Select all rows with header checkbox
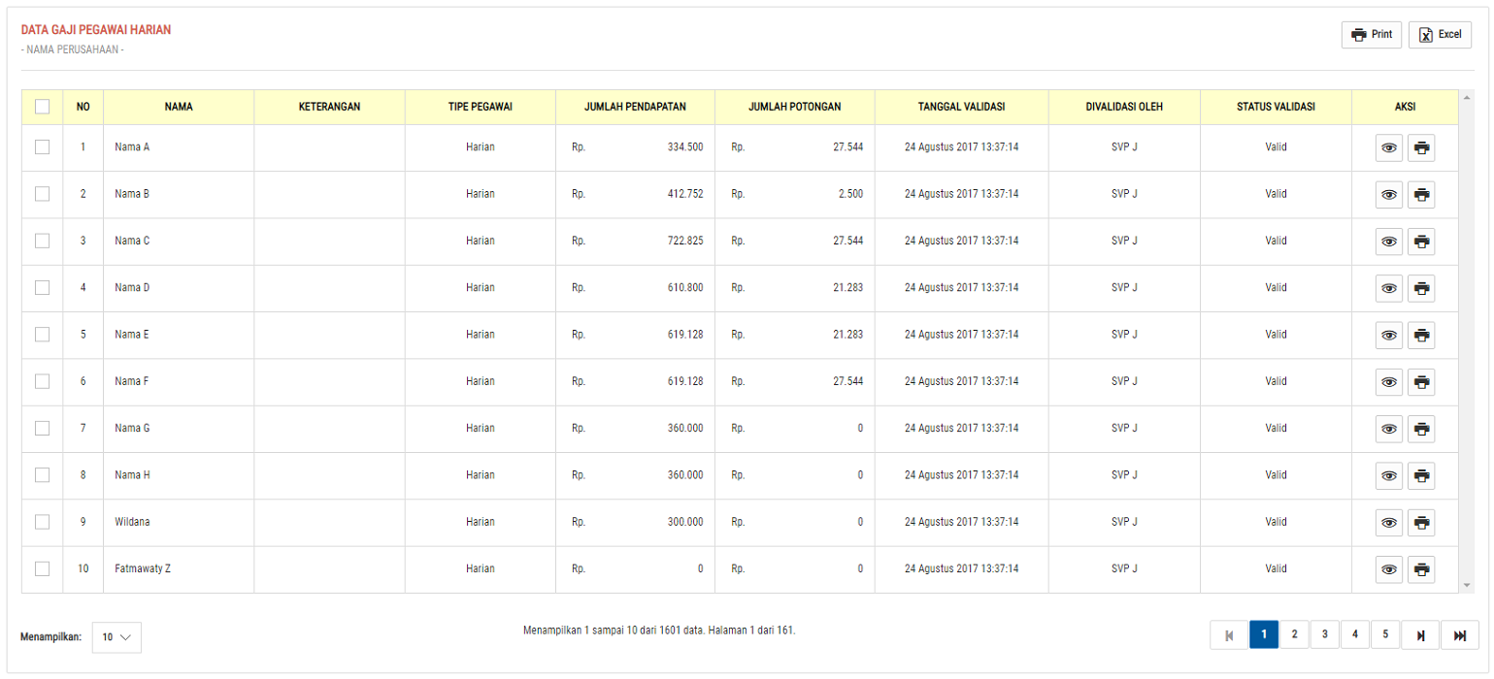The image size is (1494, 679). tap(42, 107)
